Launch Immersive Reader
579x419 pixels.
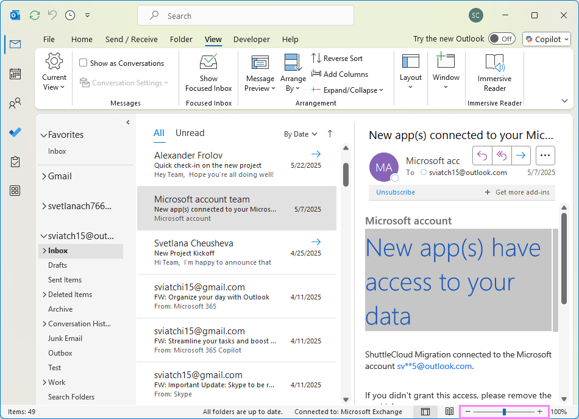click(x=494, y=73)
